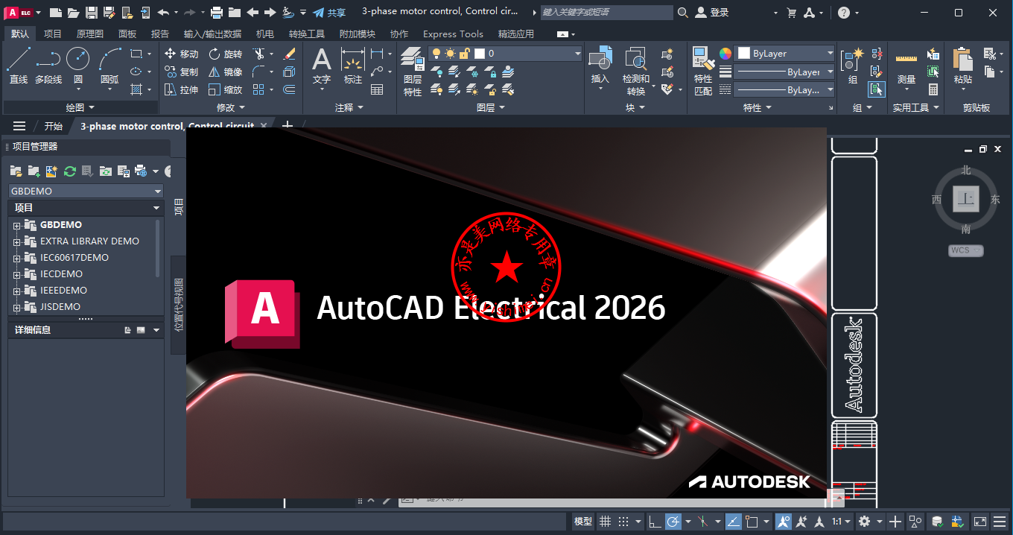
Task: Click the 特性匹配 match properties tool
Action: (702, 72)
